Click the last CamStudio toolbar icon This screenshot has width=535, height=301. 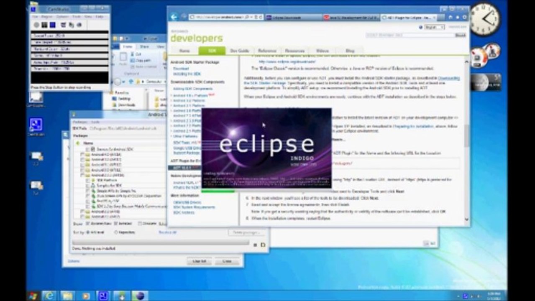(79, 25)
